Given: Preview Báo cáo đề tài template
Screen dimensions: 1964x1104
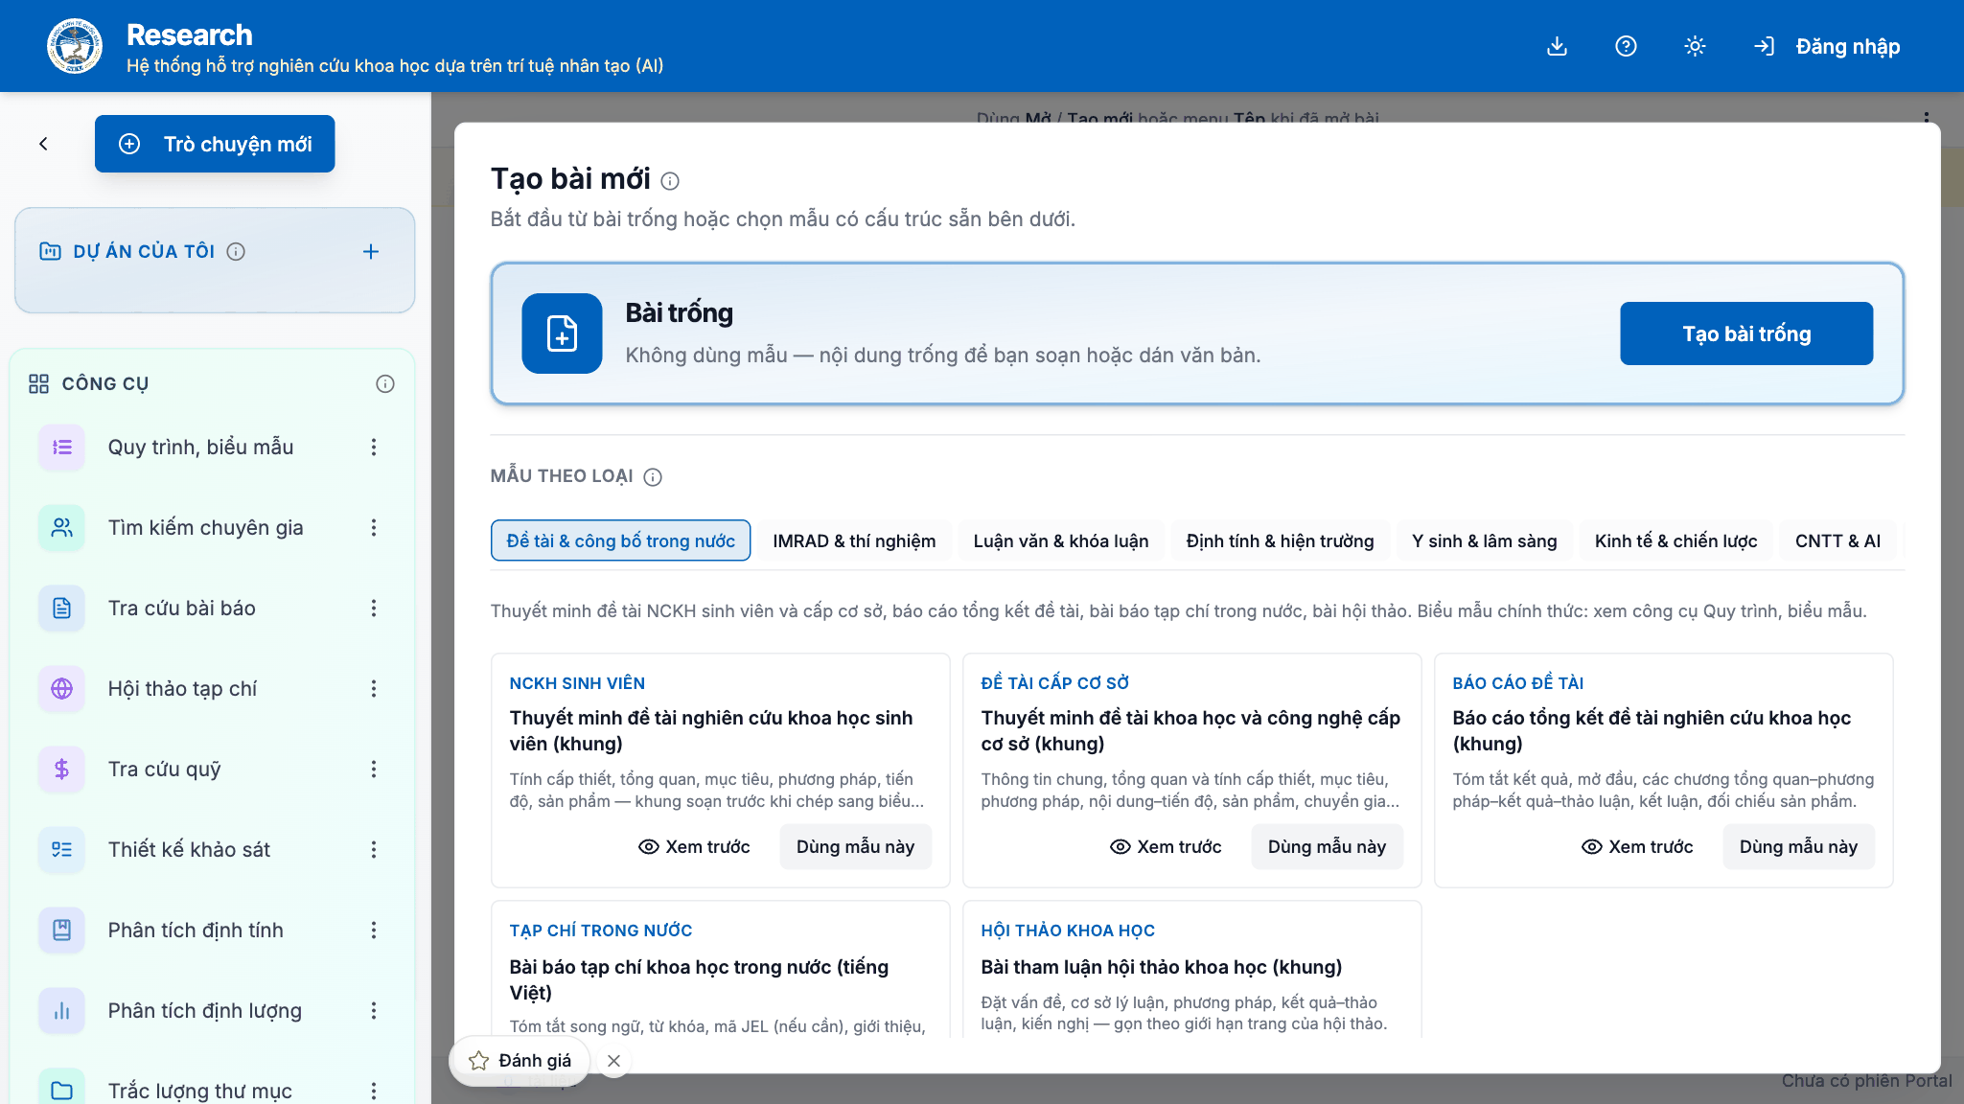Looking at the screenshot, I should (1637, 846).
